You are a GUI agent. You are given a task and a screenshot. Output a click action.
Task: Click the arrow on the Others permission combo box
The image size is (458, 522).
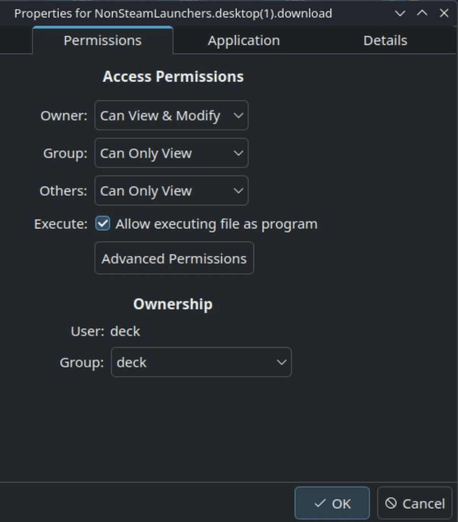click(x=238, y=191)
